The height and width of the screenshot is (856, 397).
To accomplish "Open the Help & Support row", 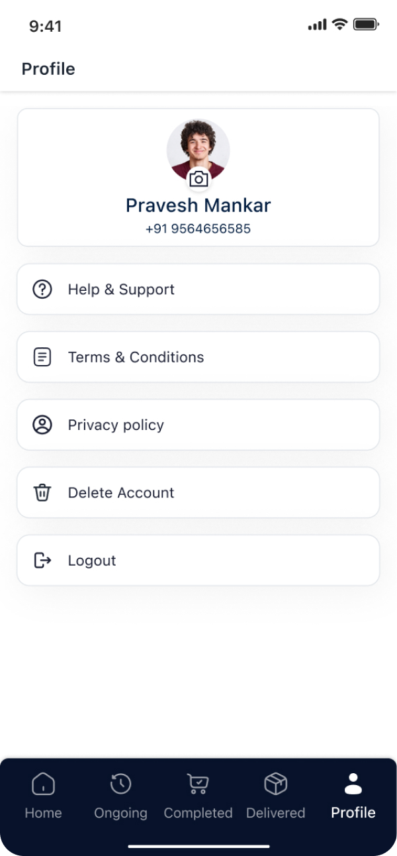I will click(x=198, y=290).
